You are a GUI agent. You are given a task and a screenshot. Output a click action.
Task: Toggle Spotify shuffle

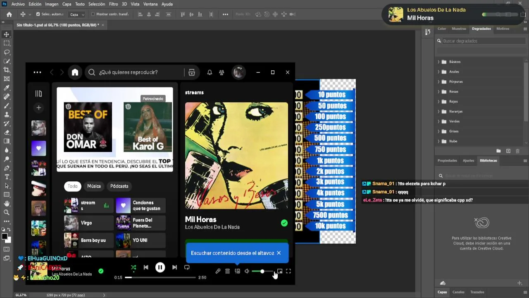tap(133, 267)
